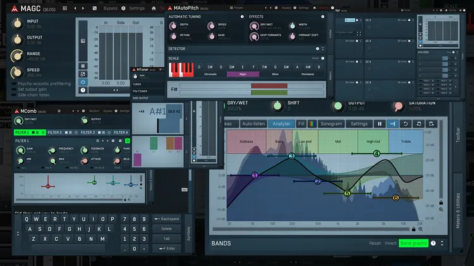Select the Major scale in MAutoPitch
The image size is (474, 266).
click(243, 74)
